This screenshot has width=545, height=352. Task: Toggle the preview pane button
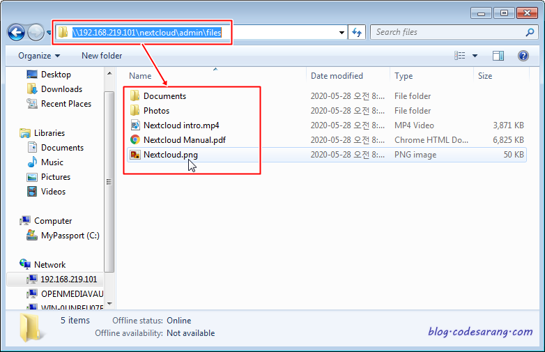click(x=498, y=56)
